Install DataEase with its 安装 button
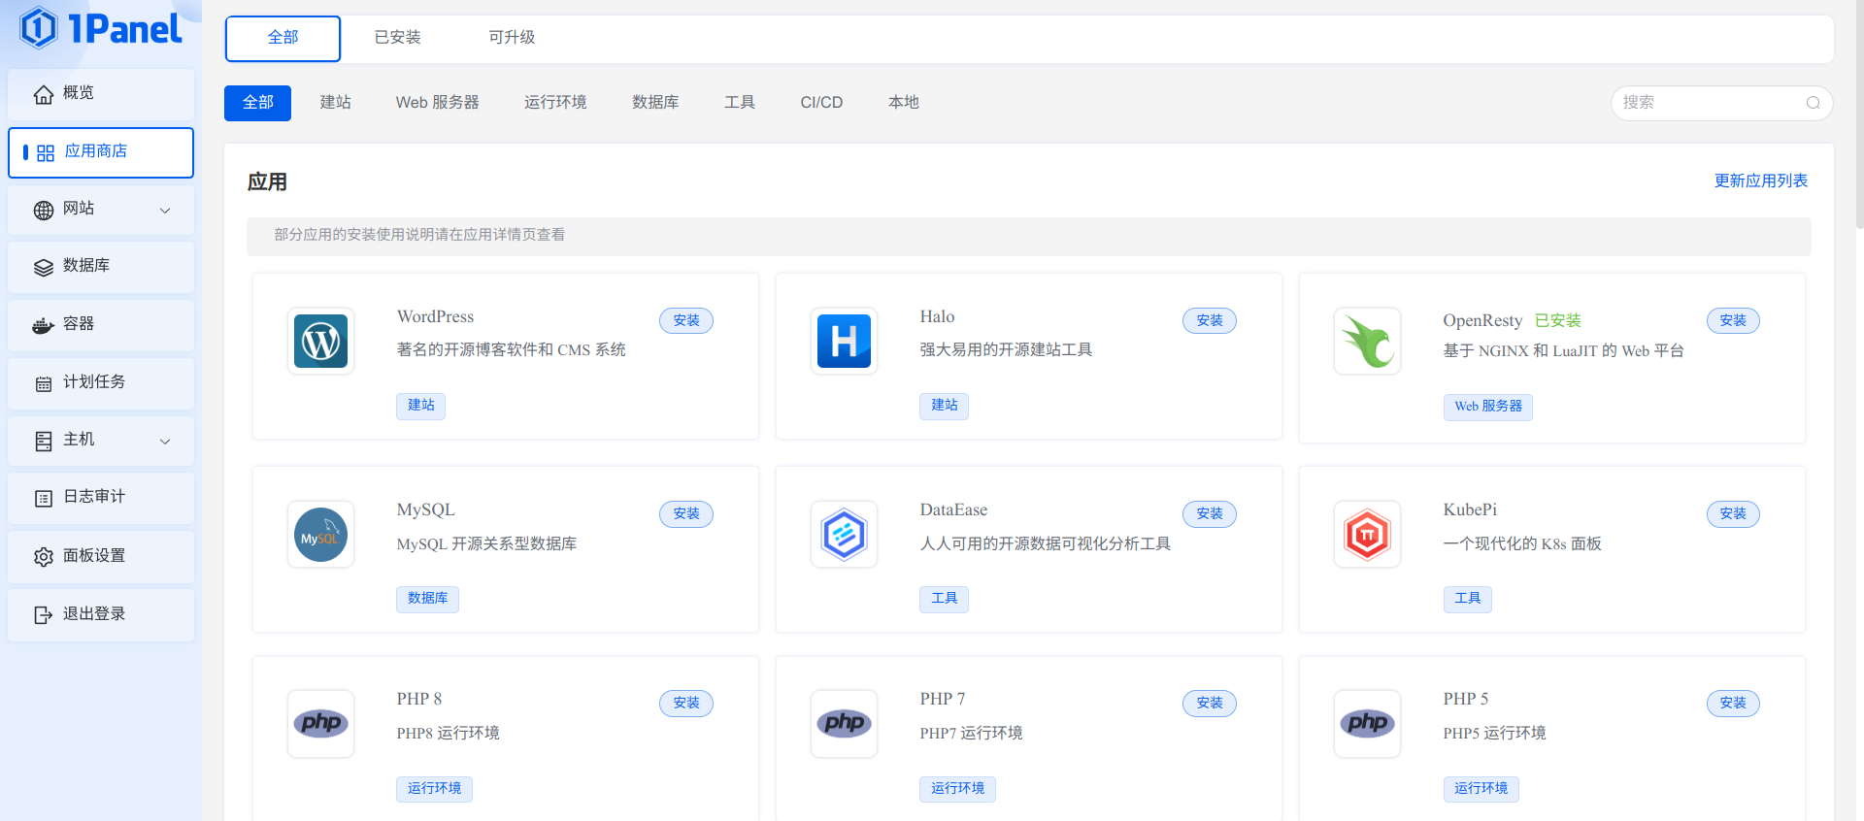The width and height of the screenshot is (1864, 821). click(1210, 514)
